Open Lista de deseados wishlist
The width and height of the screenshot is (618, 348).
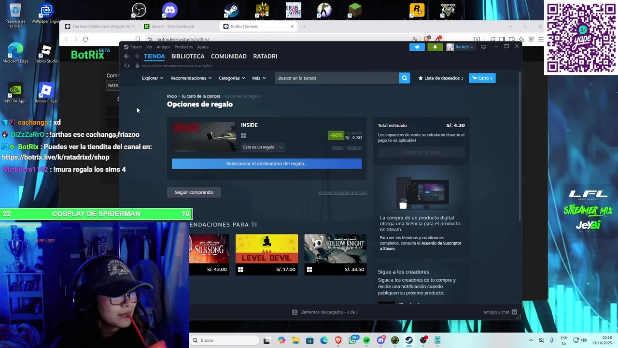click(x=441, y=78)
